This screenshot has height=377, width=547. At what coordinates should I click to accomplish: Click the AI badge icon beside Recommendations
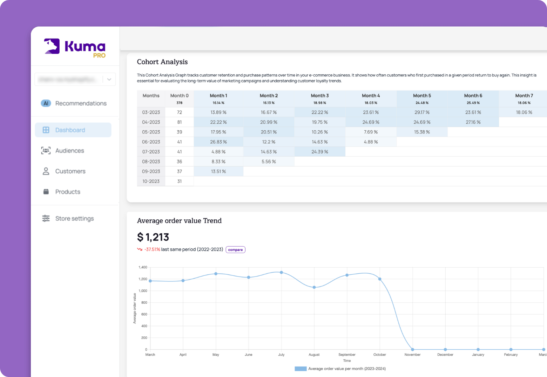[46, 103]
